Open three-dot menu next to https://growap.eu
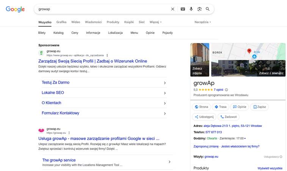This screenshot has height=171, width=287. click(69, 133)
